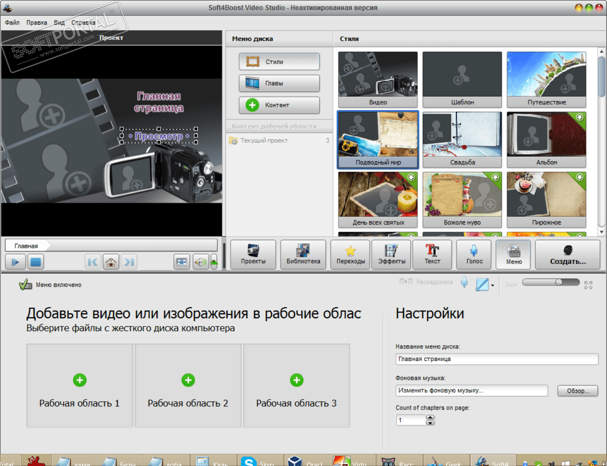Viewport: 607px width, 466px height.
Task: Open the Библиотека media library
Action: [x=303, y=255]
